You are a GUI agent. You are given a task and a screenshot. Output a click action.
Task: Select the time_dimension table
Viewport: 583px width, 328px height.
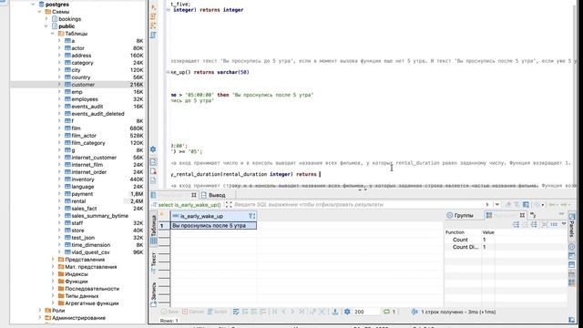point(91,245)
